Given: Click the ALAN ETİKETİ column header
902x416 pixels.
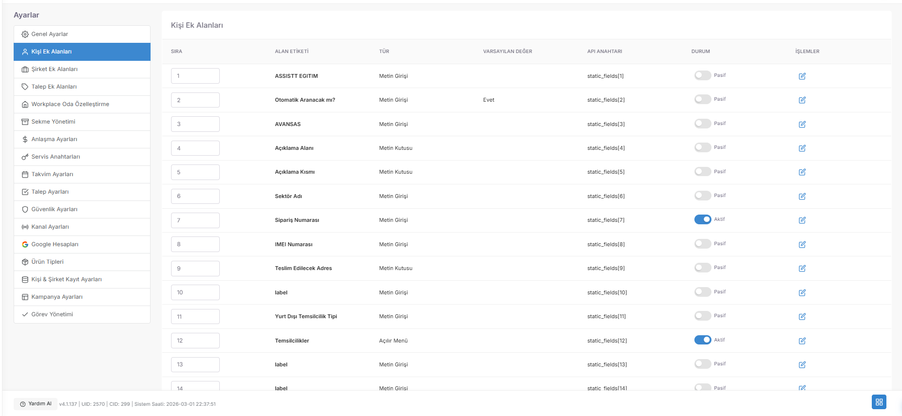Looking at the screenshot, I should click(292, 52).
